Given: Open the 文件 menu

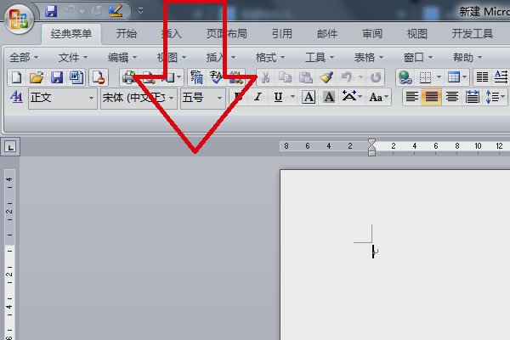Looking at the screenshot, I should (x=73, y=58).
